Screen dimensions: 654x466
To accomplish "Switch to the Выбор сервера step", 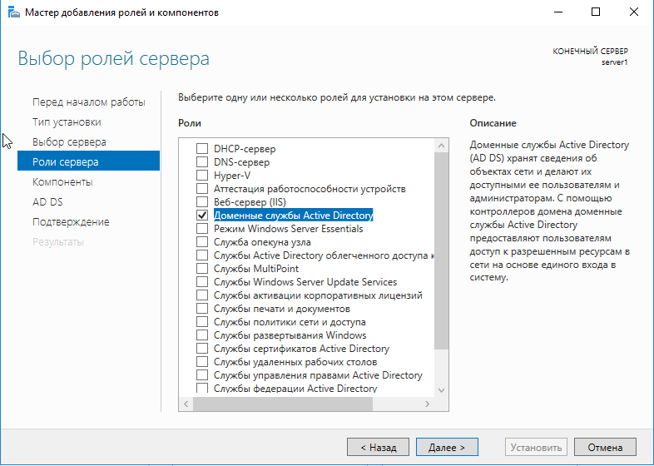I will (69, 142).
